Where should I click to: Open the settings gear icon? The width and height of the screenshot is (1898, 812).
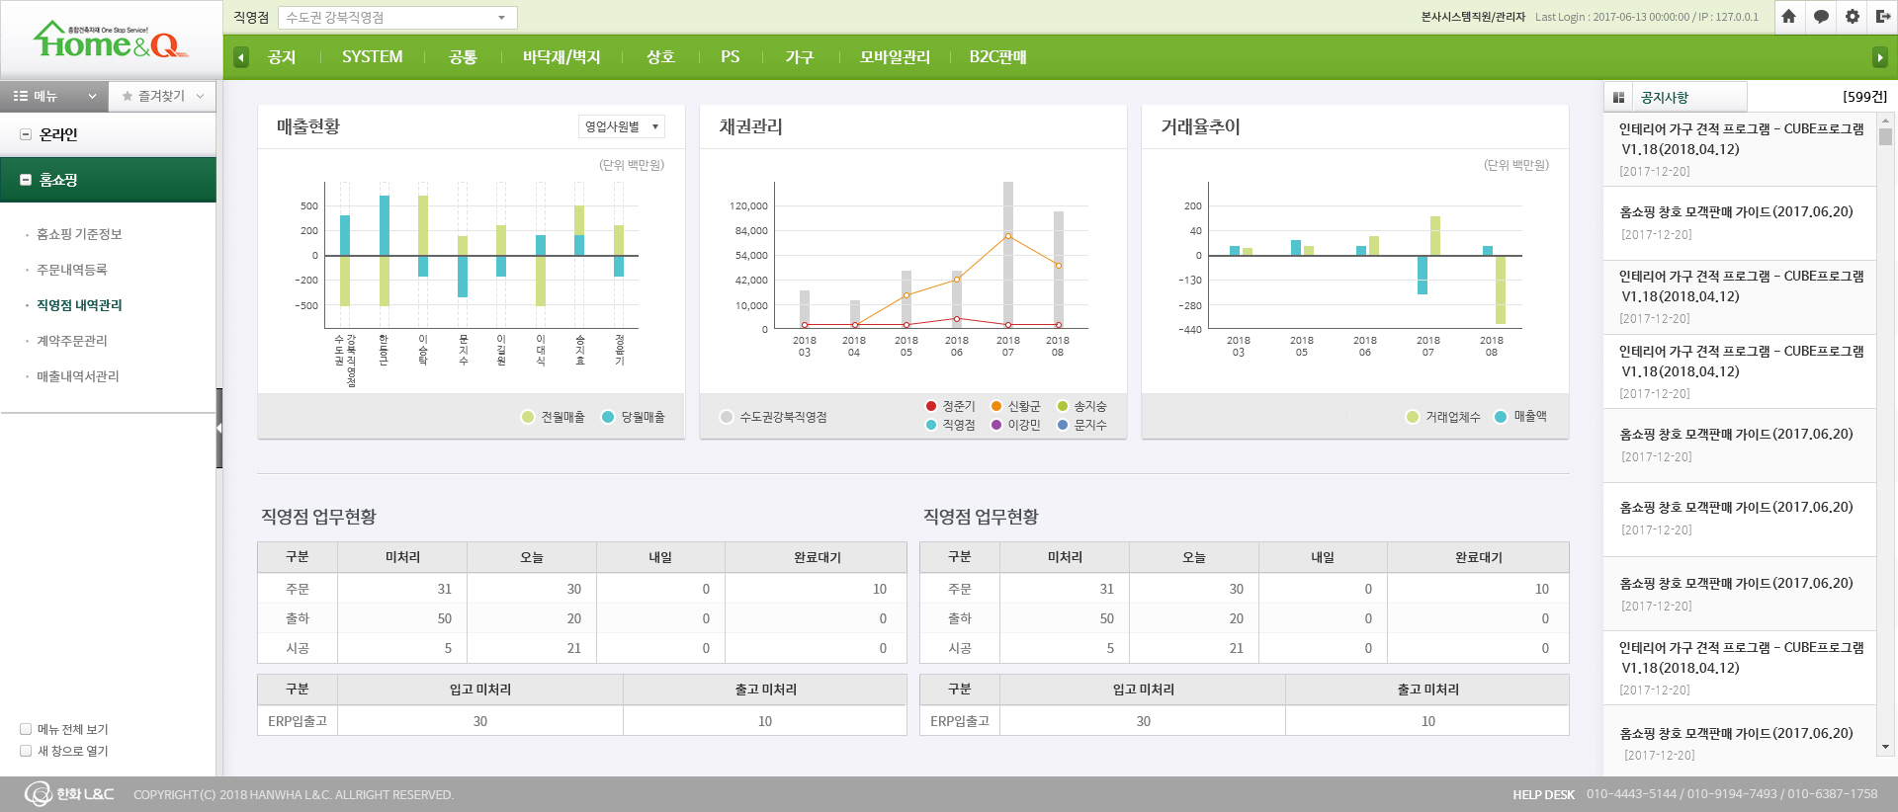click(x=1853, y=16)
